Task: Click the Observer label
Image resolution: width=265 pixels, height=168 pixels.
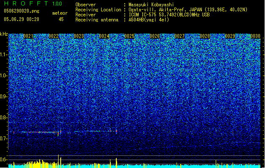Action: point(86,5)
